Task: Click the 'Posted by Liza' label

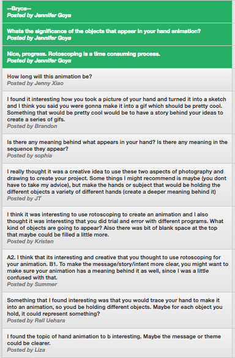Action: 26,350
